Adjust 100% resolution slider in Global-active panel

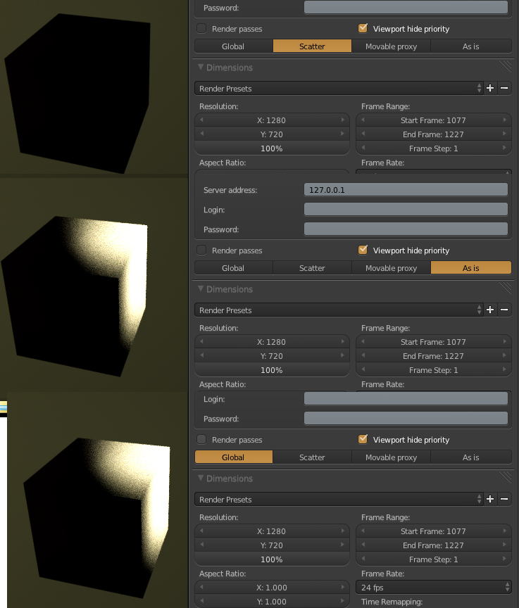click(272, 559)
